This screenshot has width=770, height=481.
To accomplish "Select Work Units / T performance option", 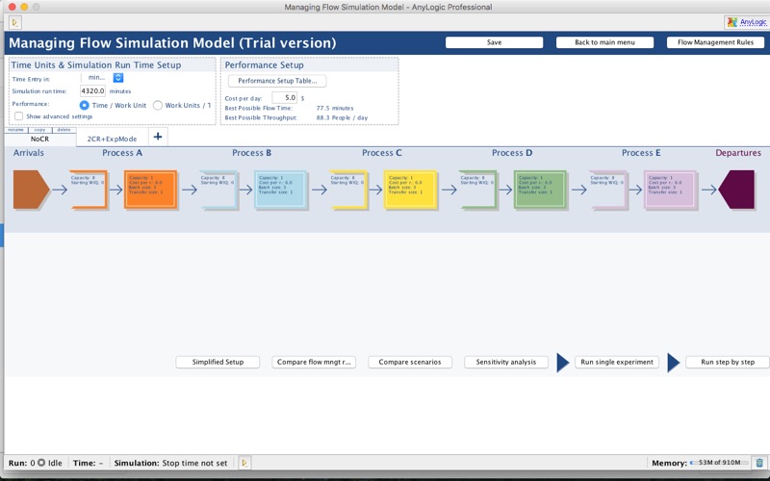I will (158, 105).
